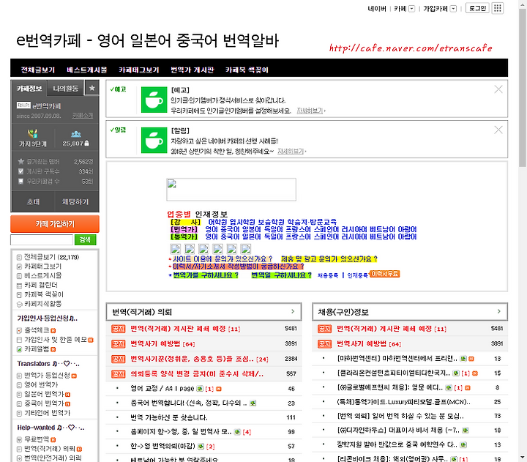Click attachment icon on 영어 교정 post
The height and width of the screenshot is (462, 527).
[x=200, y=389]
